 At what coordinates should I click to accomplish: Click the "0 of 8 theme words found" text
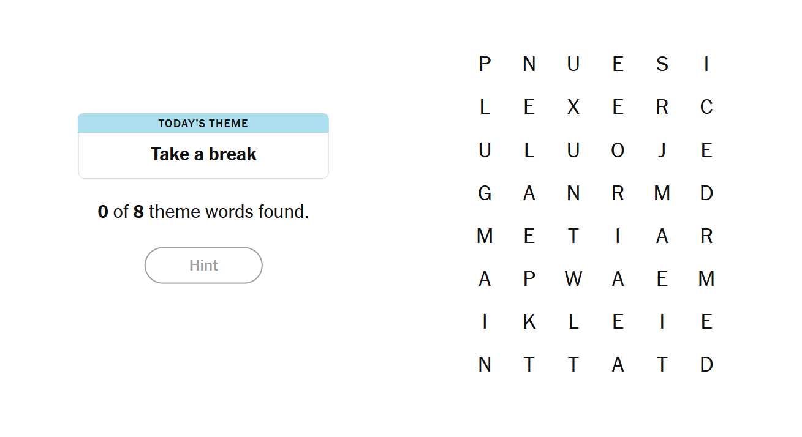tap(203, 212)
